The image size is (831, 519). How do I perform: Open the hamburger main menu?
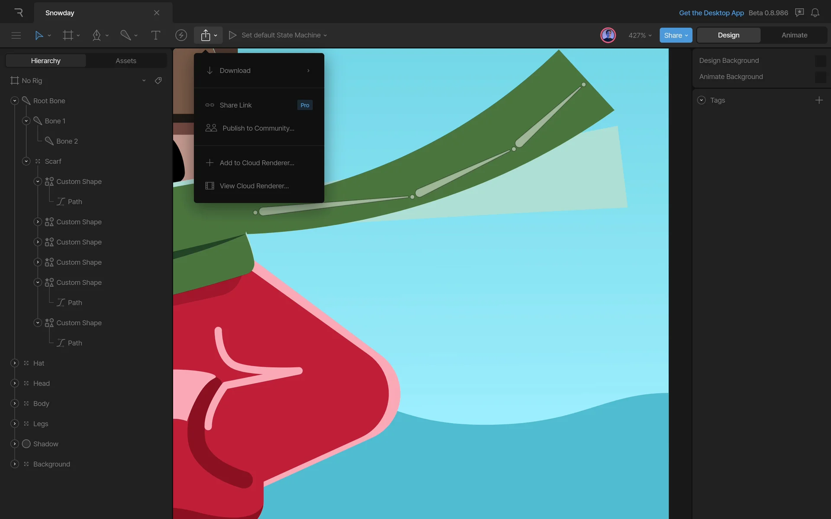16,35
